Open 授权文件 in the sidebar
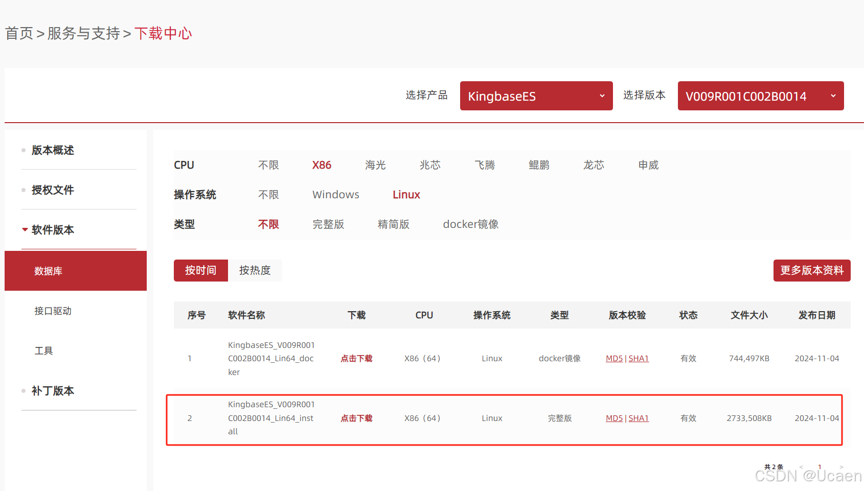 point(53,190)
